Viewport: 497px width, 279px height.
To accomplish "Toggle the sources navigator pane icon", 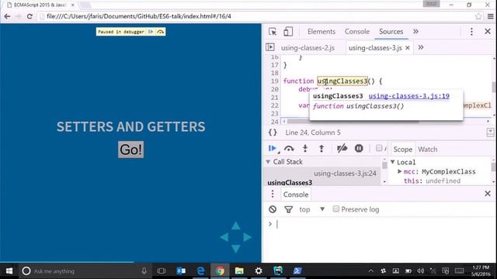I will [x=270, y=47].
